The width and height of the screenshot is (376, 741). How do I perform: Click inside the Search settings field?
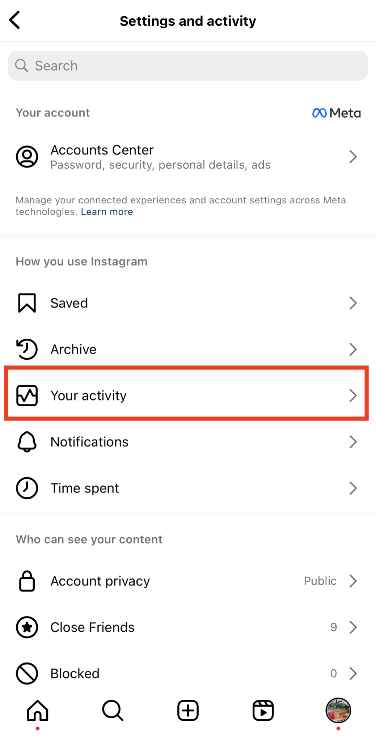[x=188, y=65]
